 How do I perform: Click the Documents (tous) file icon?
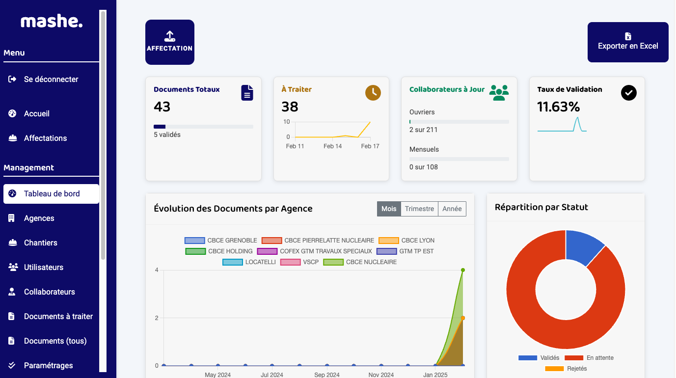point(12,341)
